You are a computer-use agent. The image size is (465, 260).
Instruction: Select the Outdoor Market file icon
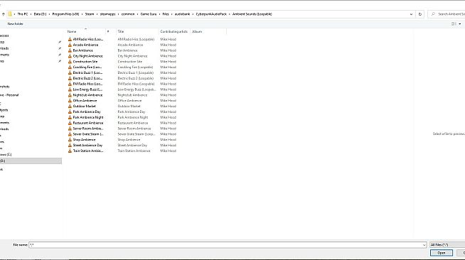tap(70, 106)
